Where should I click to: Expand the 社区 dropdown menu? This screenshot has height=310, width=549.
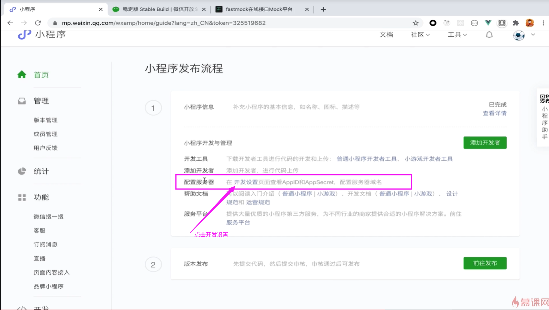point(420,35)
